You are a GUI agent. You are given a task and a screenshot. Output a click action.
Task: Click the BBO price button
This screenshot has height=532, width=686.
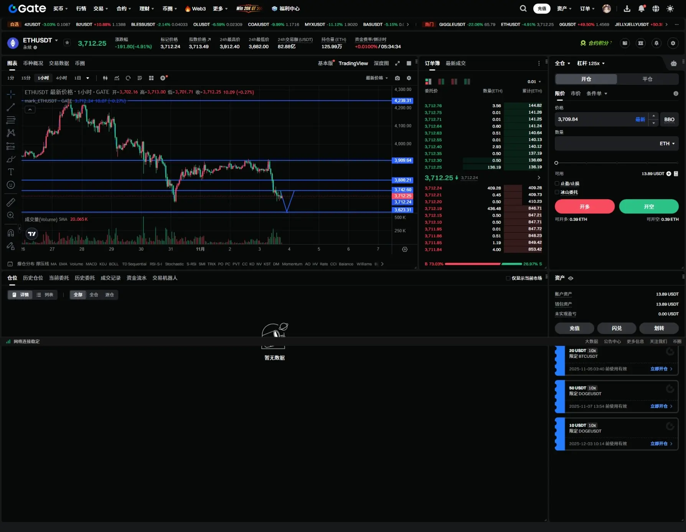[670, 119]
